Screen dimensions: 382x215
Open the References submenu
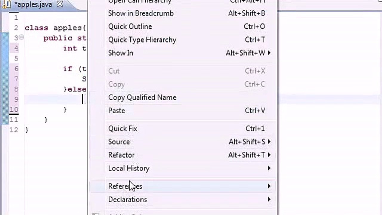coord(183,186)
